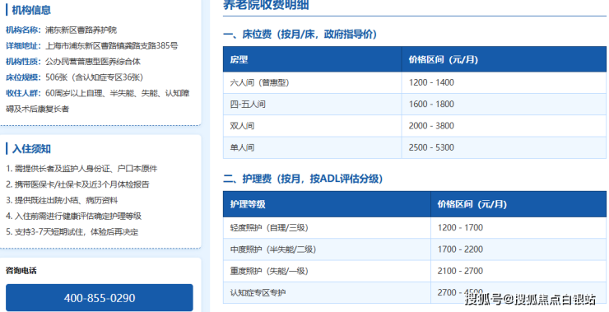
Task: Click the 2500 - 5300 price cell
Action: [x=504, y=147]
